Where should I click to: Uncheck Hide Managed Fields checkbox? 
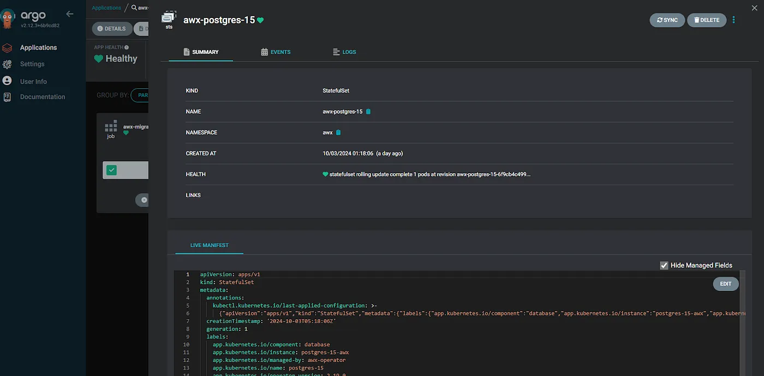(664, 265)
